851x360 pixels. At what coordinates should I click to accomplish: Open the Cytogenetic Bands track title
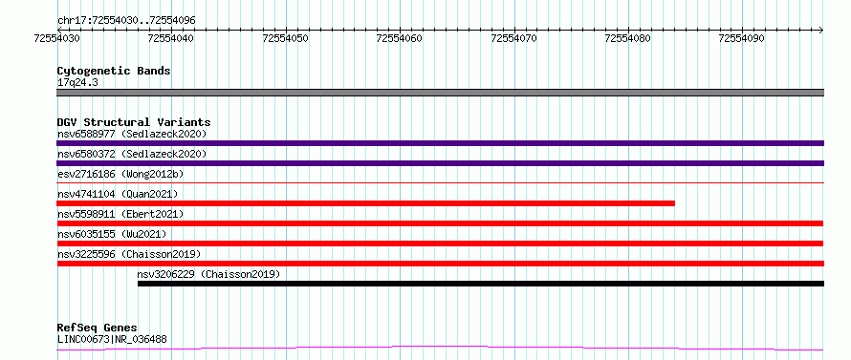pyautogui.click(x=114, y=71)
